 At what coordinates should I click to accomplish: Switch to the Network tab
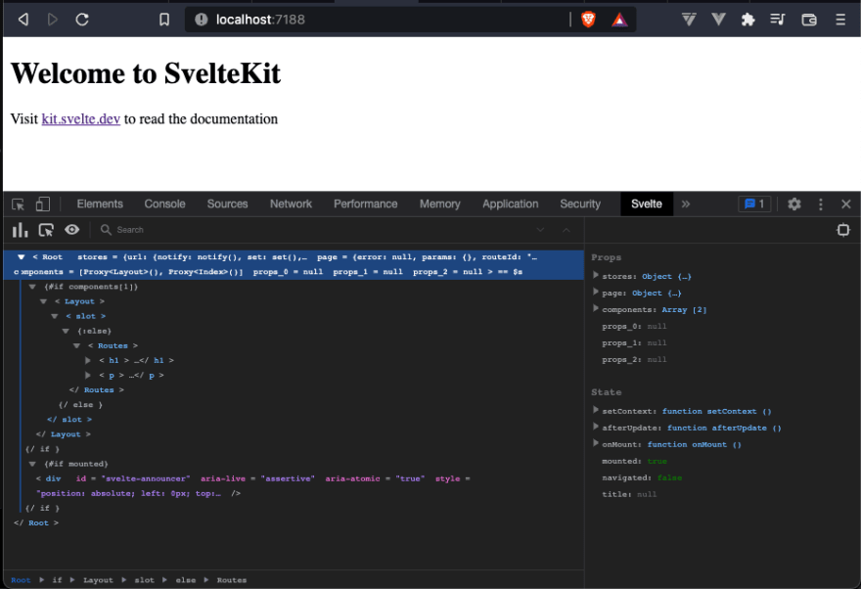pos(291,204)
